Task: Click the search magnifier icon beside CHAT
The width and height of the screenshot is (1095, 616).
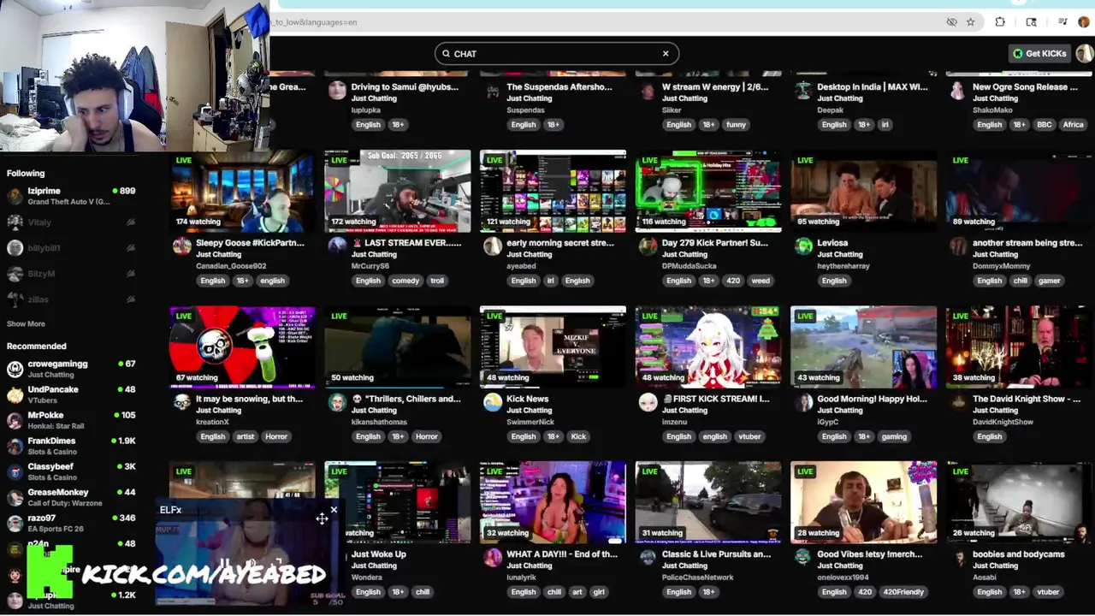Action: coord(445,53)
